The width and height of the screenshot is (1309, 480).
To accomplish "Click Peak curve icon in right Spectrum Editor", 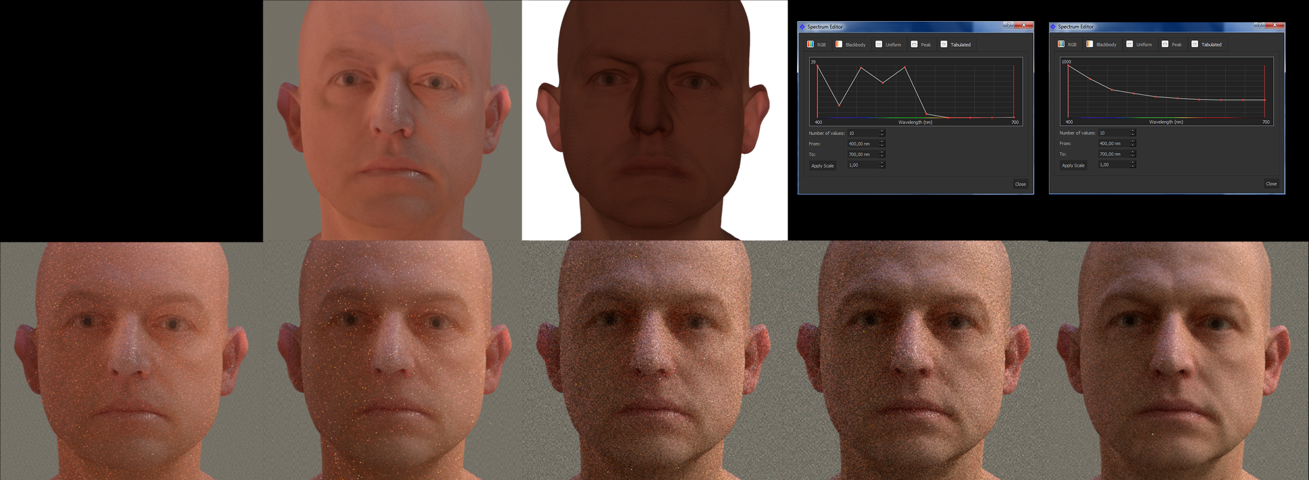I will [x=1165, y=44].
